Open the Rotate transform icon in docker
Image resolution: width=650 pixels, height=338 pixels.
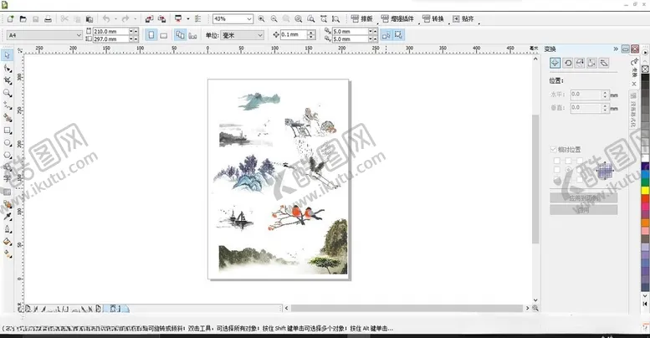567,63
